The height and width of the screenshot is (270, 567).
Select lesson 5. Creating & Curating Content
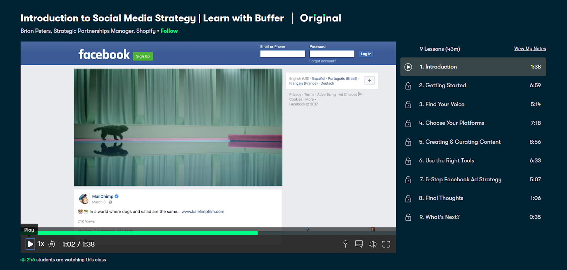[x=473, y=142]
